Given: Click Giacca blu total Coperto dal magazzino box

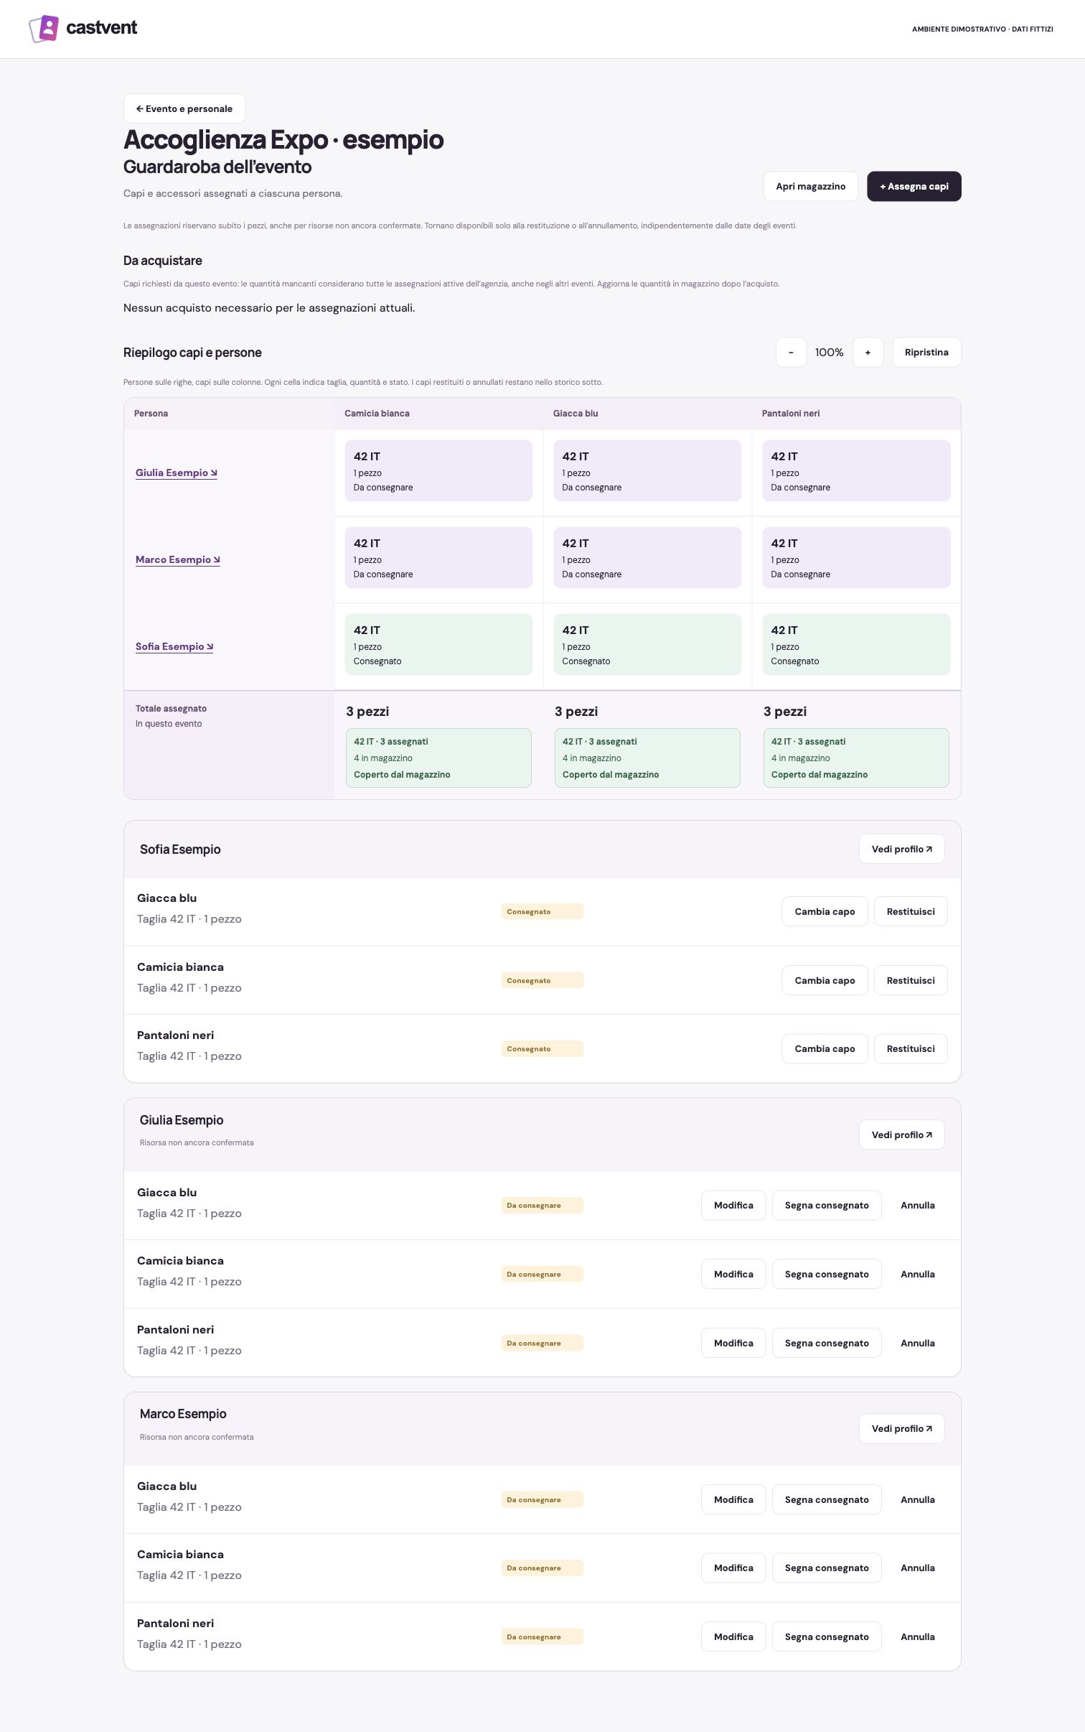Looking at the screenshot, I should 647,758.
